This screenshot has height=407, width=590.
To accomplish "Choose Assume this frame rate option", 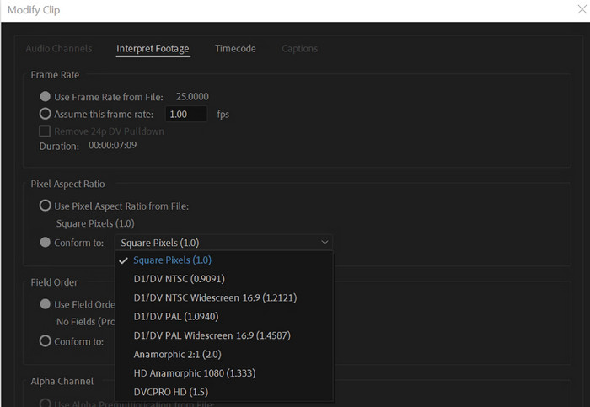I will click(46, 114).
